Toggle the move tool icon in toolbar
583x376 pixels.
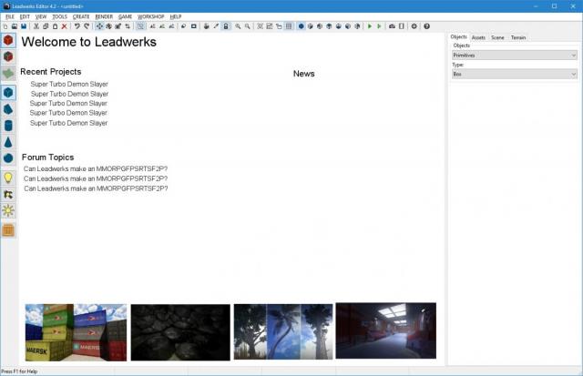(x=99, y=26)
